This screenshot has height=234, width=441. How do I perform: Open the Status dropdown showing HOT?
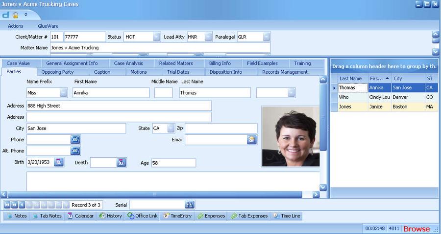pos(157,37)
